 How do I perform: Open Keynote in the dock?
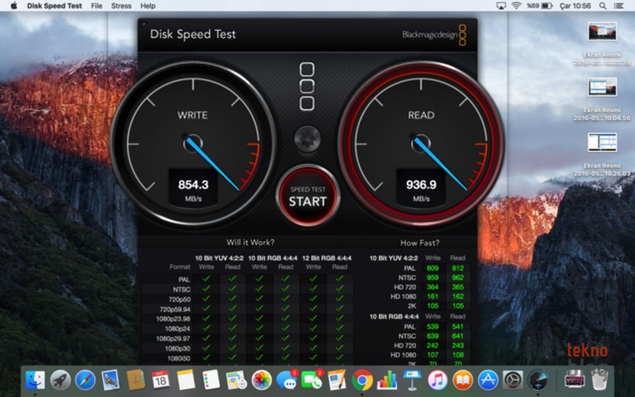pyautogui.click(x=412, y=380)
